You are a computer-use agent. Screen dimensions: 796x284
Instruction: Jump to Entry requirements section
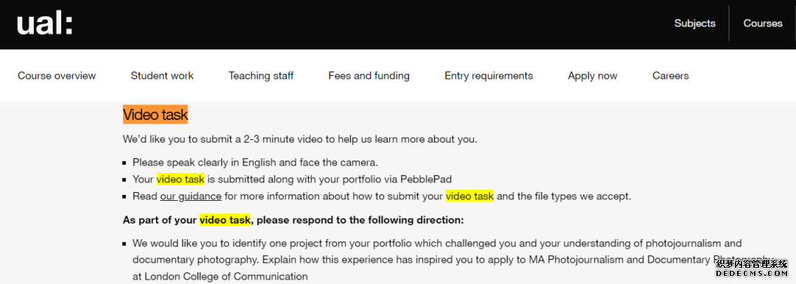(489, 76)
